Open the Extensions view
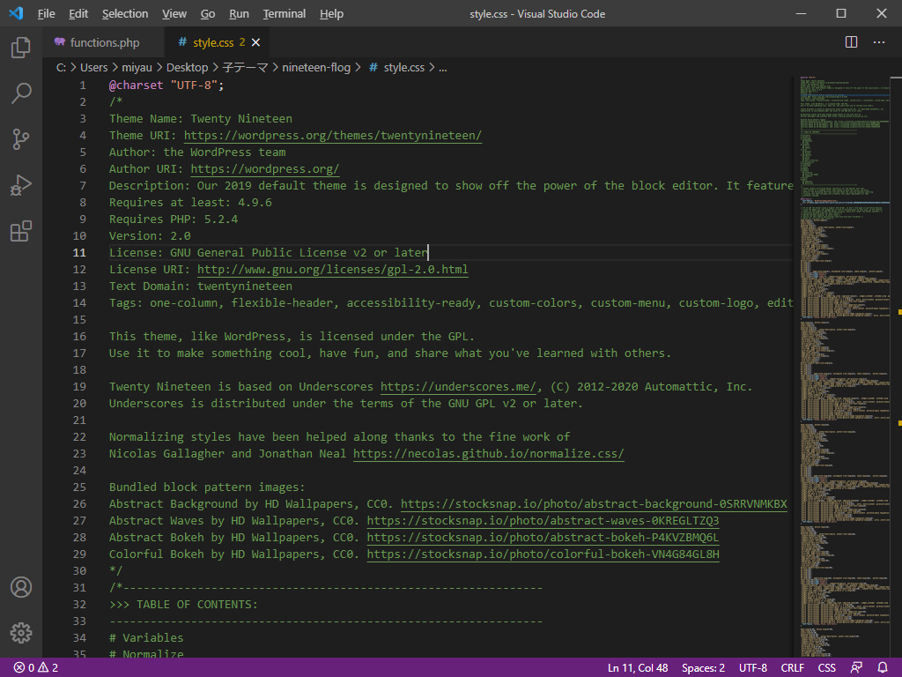The width and height of the screenshot is (902, 677). coord(21,232)
